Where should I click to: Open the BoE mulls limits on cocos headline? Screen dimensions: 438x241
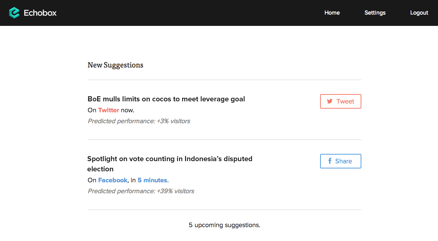click(x=166, y=99)
